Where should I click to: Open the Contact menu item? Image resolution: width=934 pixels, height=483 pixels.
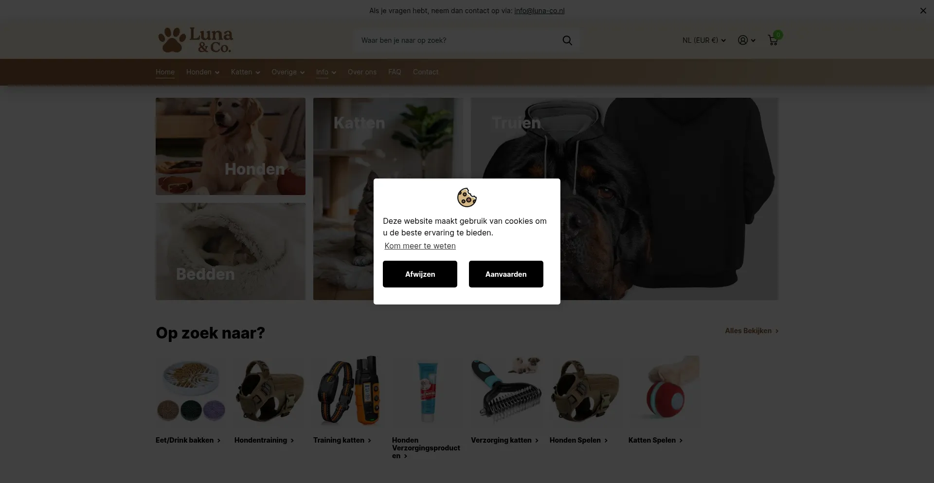(426, 72)
